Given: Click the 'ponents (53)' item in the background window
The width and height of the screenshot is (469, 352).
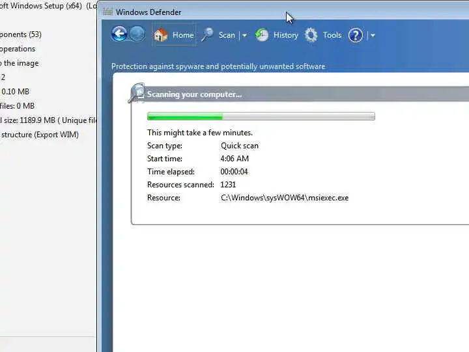Looking at the screenshot, I should pyautogui.click(x=21, y=34).
